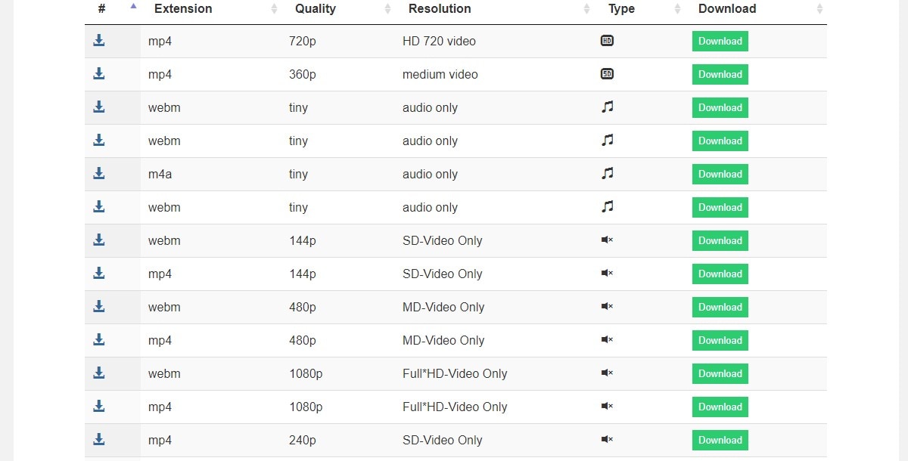Image resolution: width=908 pixels, height=461 pixels.
Task: Click the download arrow icon in the mp4 720p row
Action: 99,41
